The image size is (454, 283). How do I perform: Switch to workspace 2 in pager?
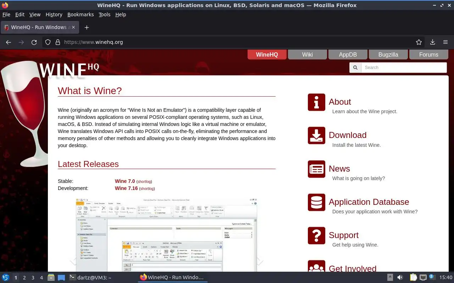tap(24, 278)
